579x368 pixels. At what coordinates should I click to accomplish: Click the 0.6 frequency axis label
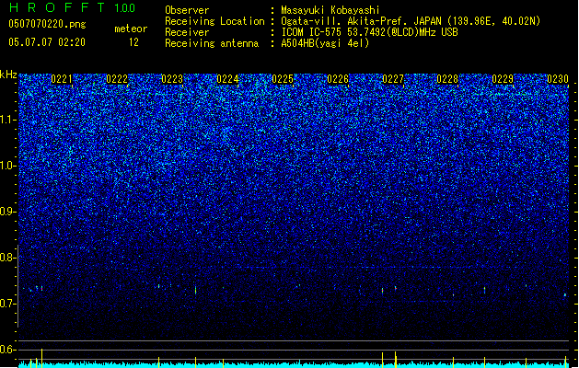pyautogui.click(x=7, y=350)
